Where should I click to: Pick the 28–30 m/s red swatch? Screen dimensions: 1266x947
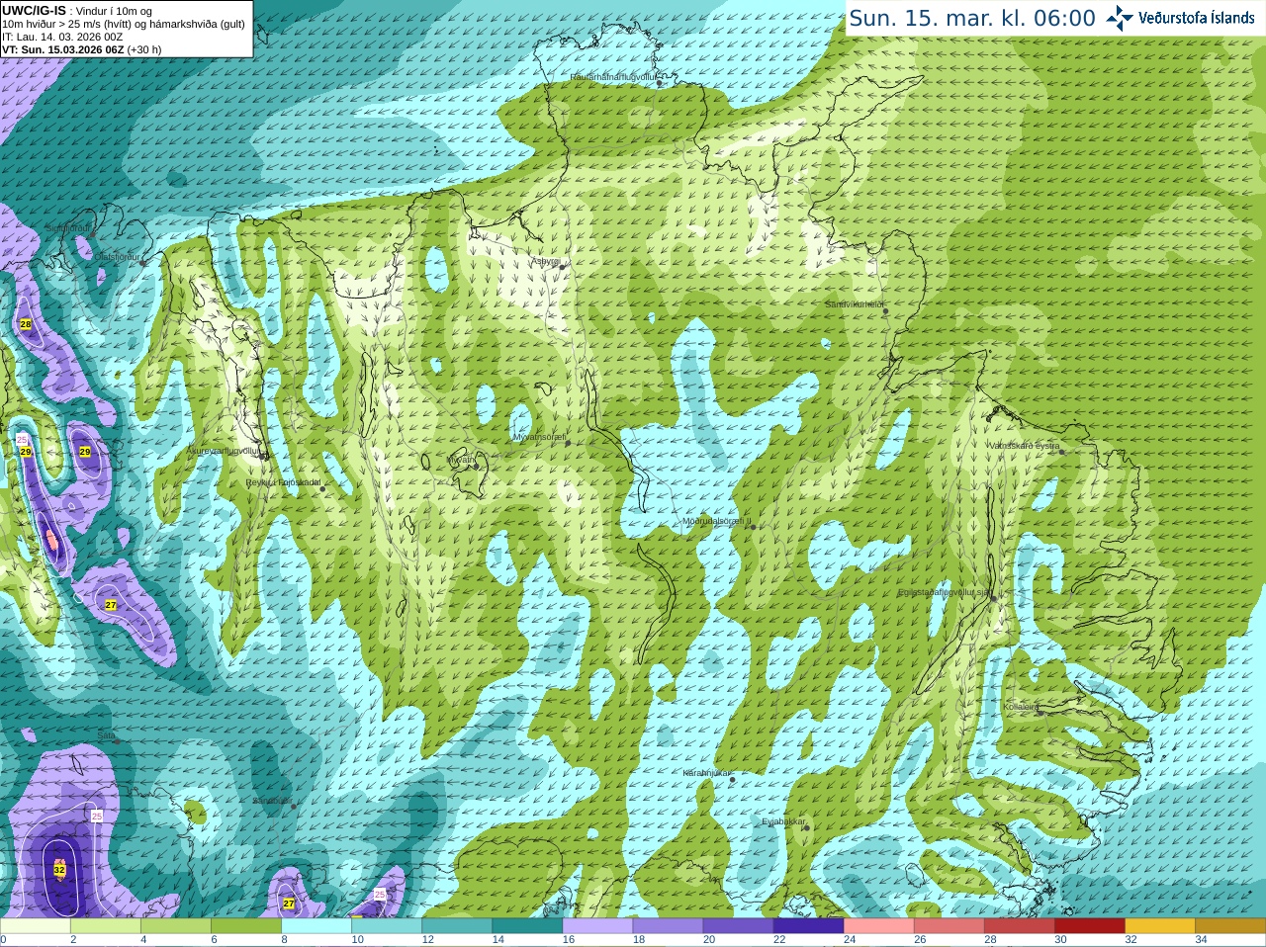[x=1019, y=926]
